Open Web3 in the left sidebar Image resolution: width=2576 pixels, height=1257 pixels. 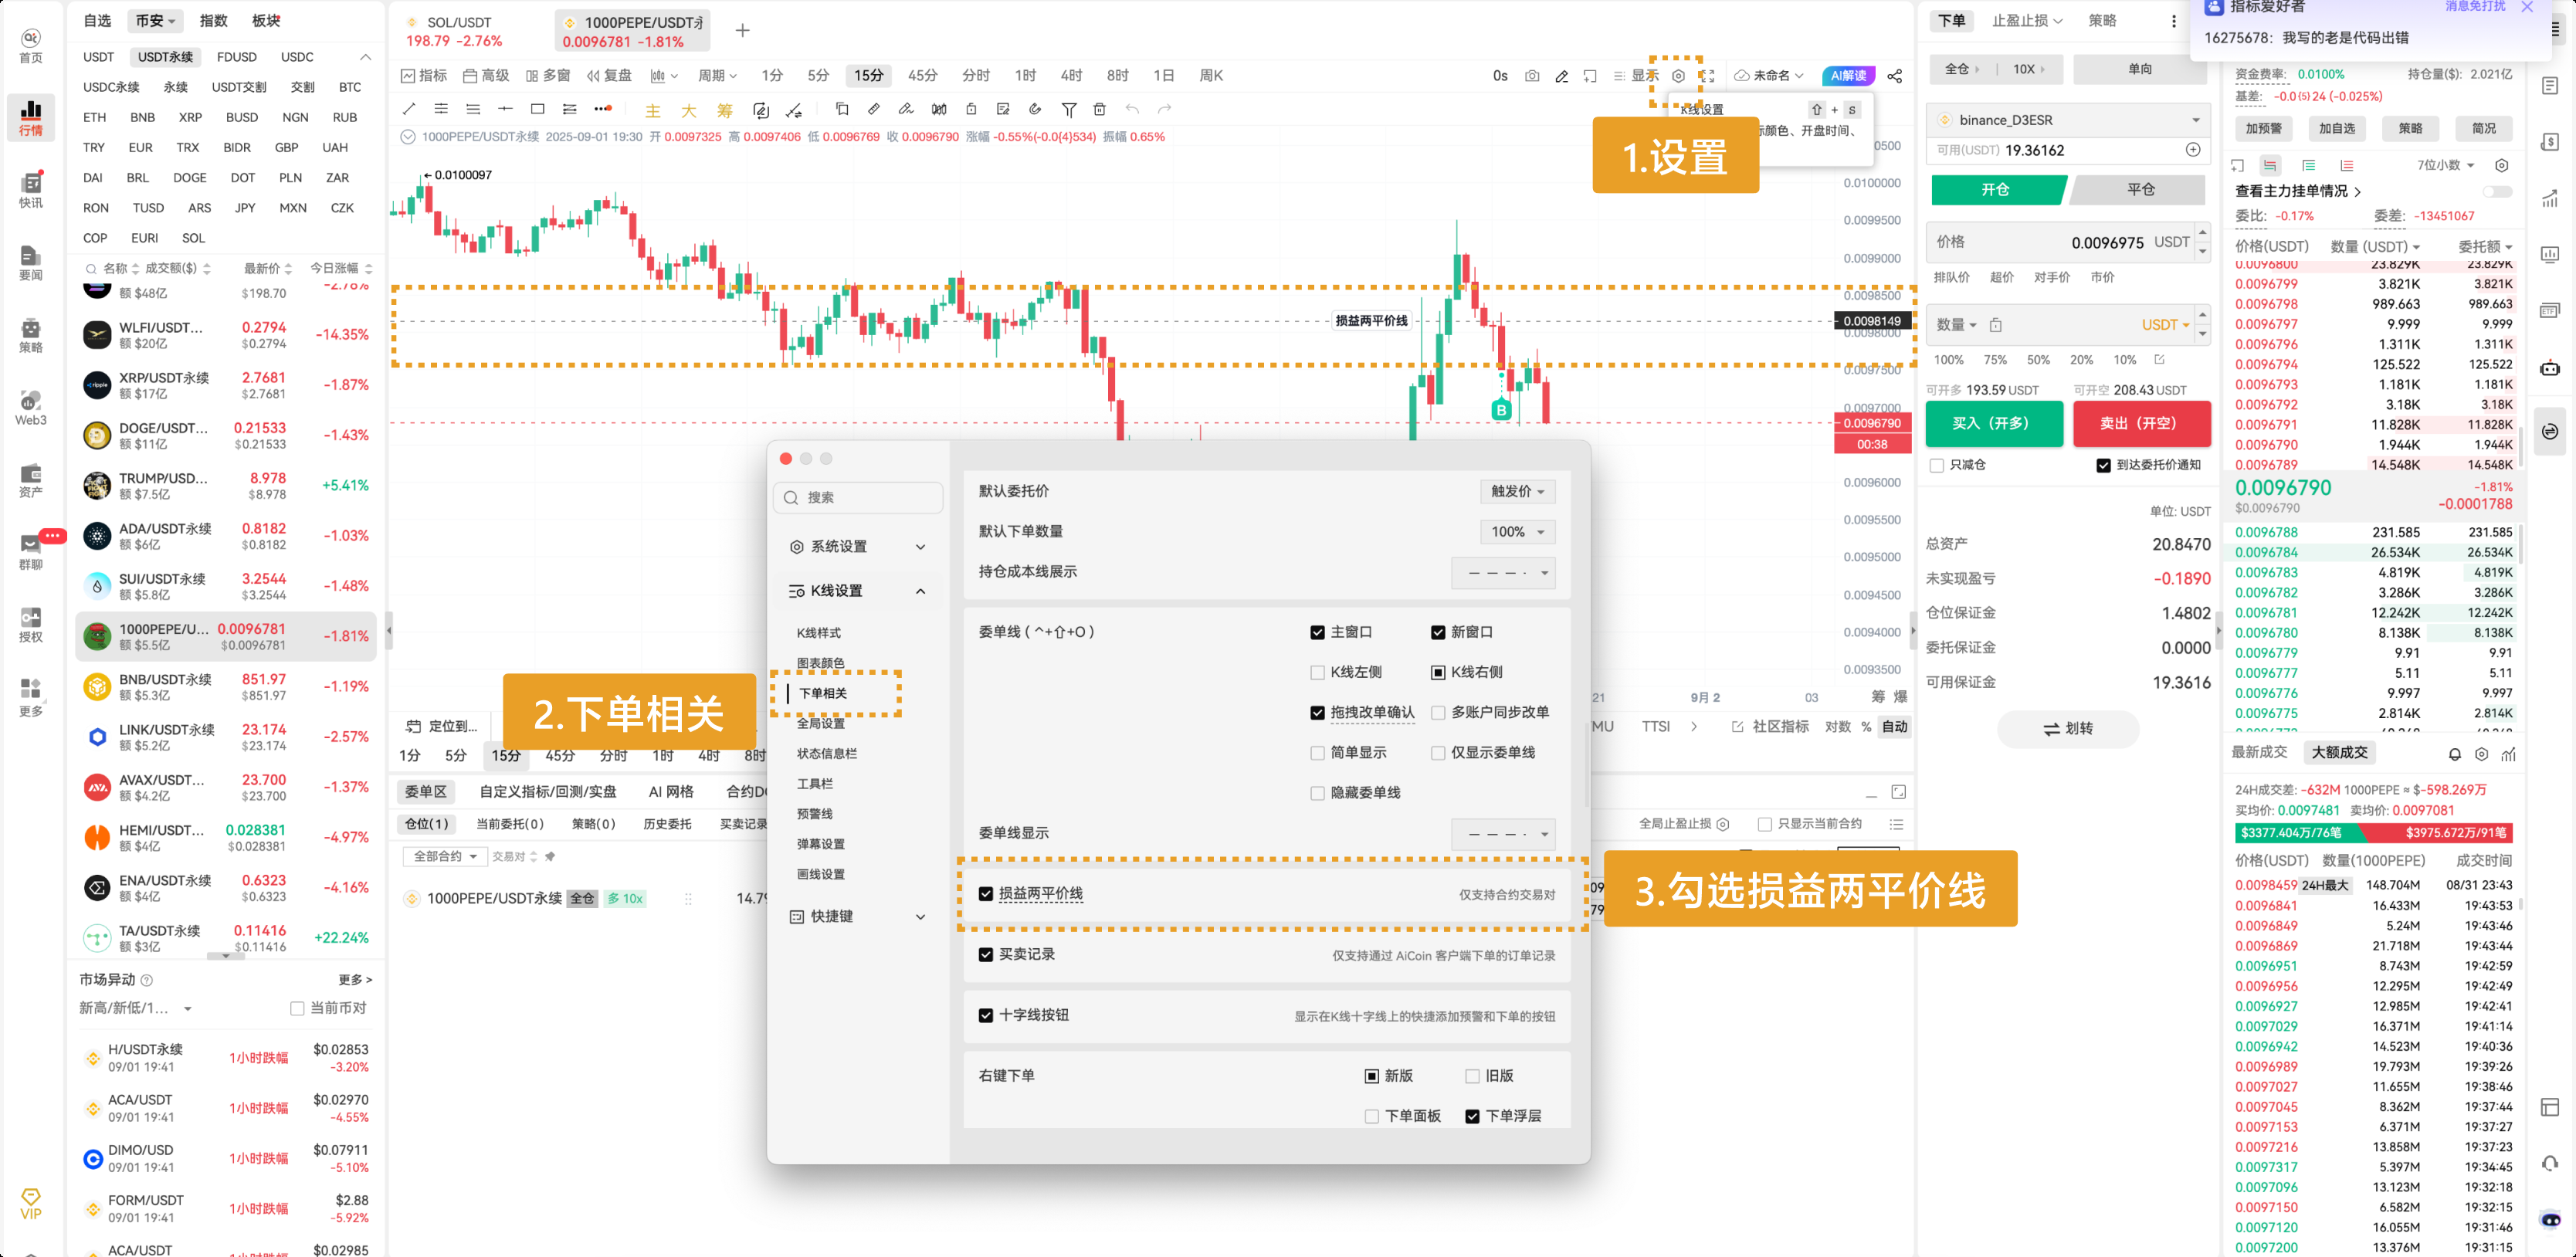[x=31, y=407]
